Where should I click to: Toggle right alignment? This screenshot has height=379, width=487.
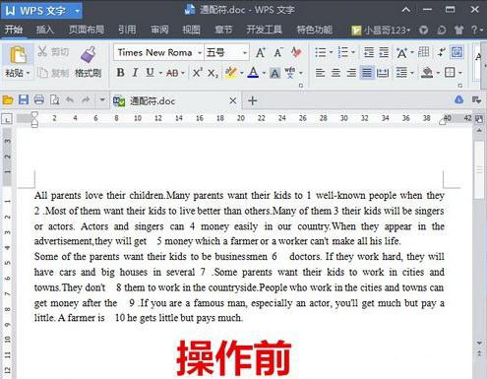351,73
